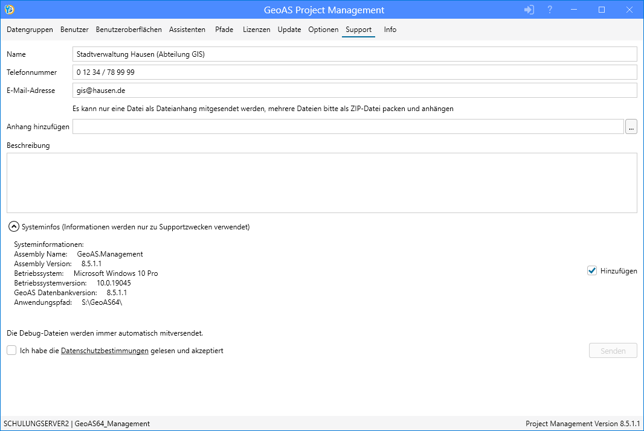Accept the Datenschutzbestimmungen checkbox

point(11,350)
